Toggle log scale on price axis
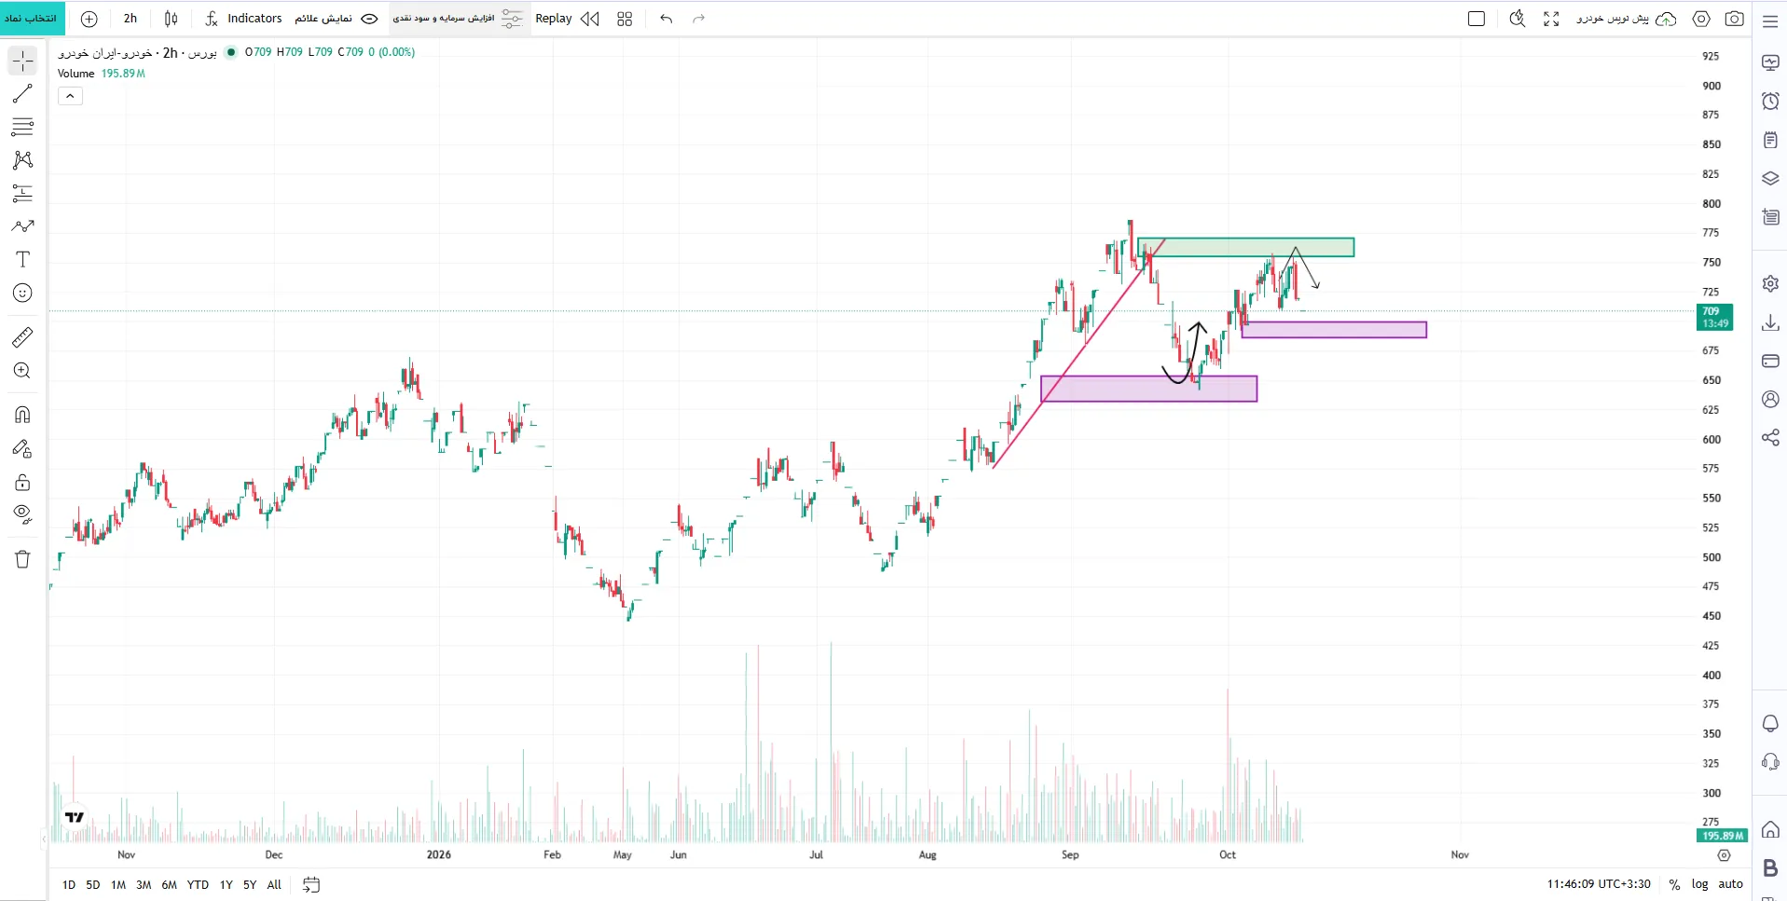1787x901 pixels. [1700, 884]
